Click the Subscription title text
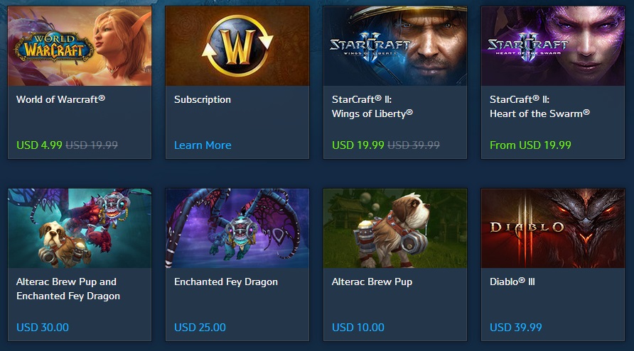This screenshot has width=634, height=351. [202, 100]
